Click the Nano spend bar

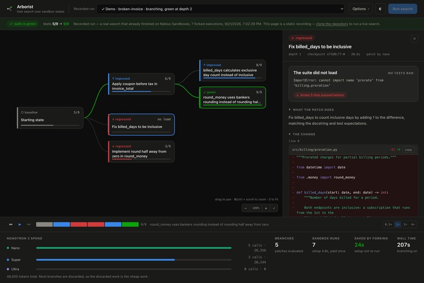(x=134, y=248)
